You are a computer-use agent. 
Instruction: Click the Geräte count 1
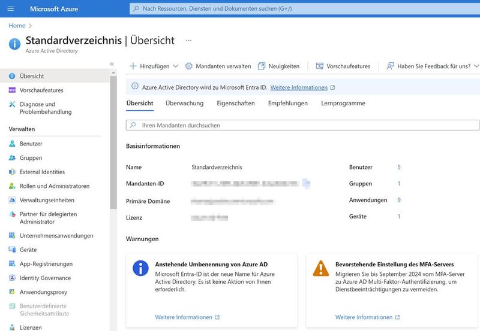(x=399, y=217)
